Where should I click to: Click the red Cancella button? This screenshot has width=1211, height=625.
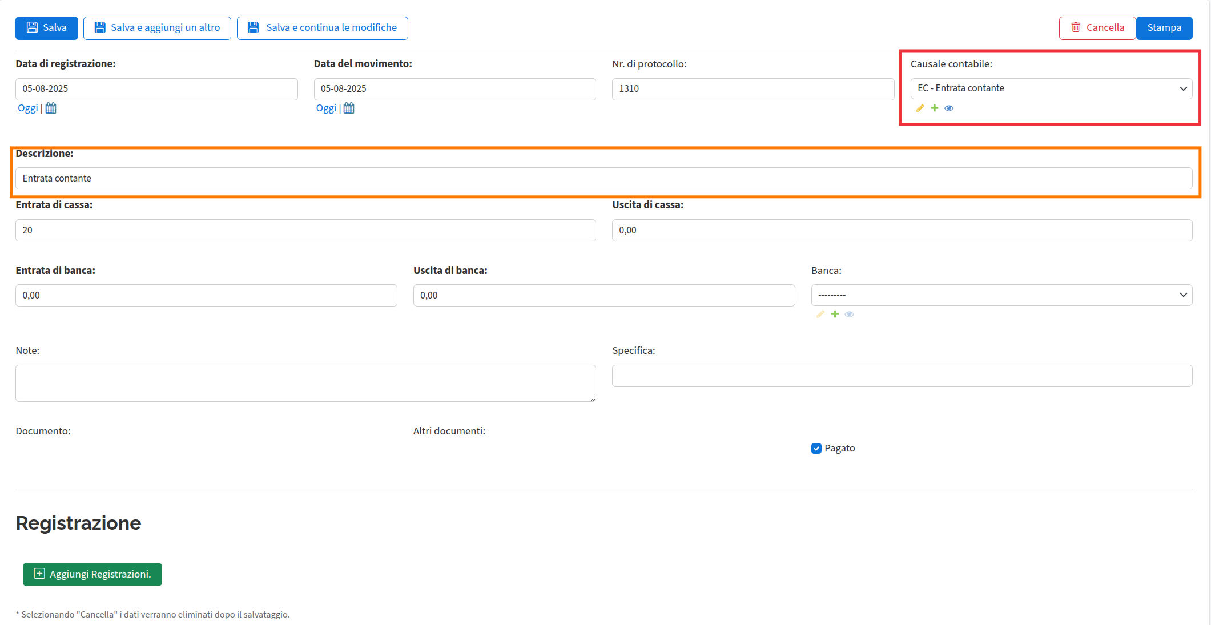pos(1097,28)
